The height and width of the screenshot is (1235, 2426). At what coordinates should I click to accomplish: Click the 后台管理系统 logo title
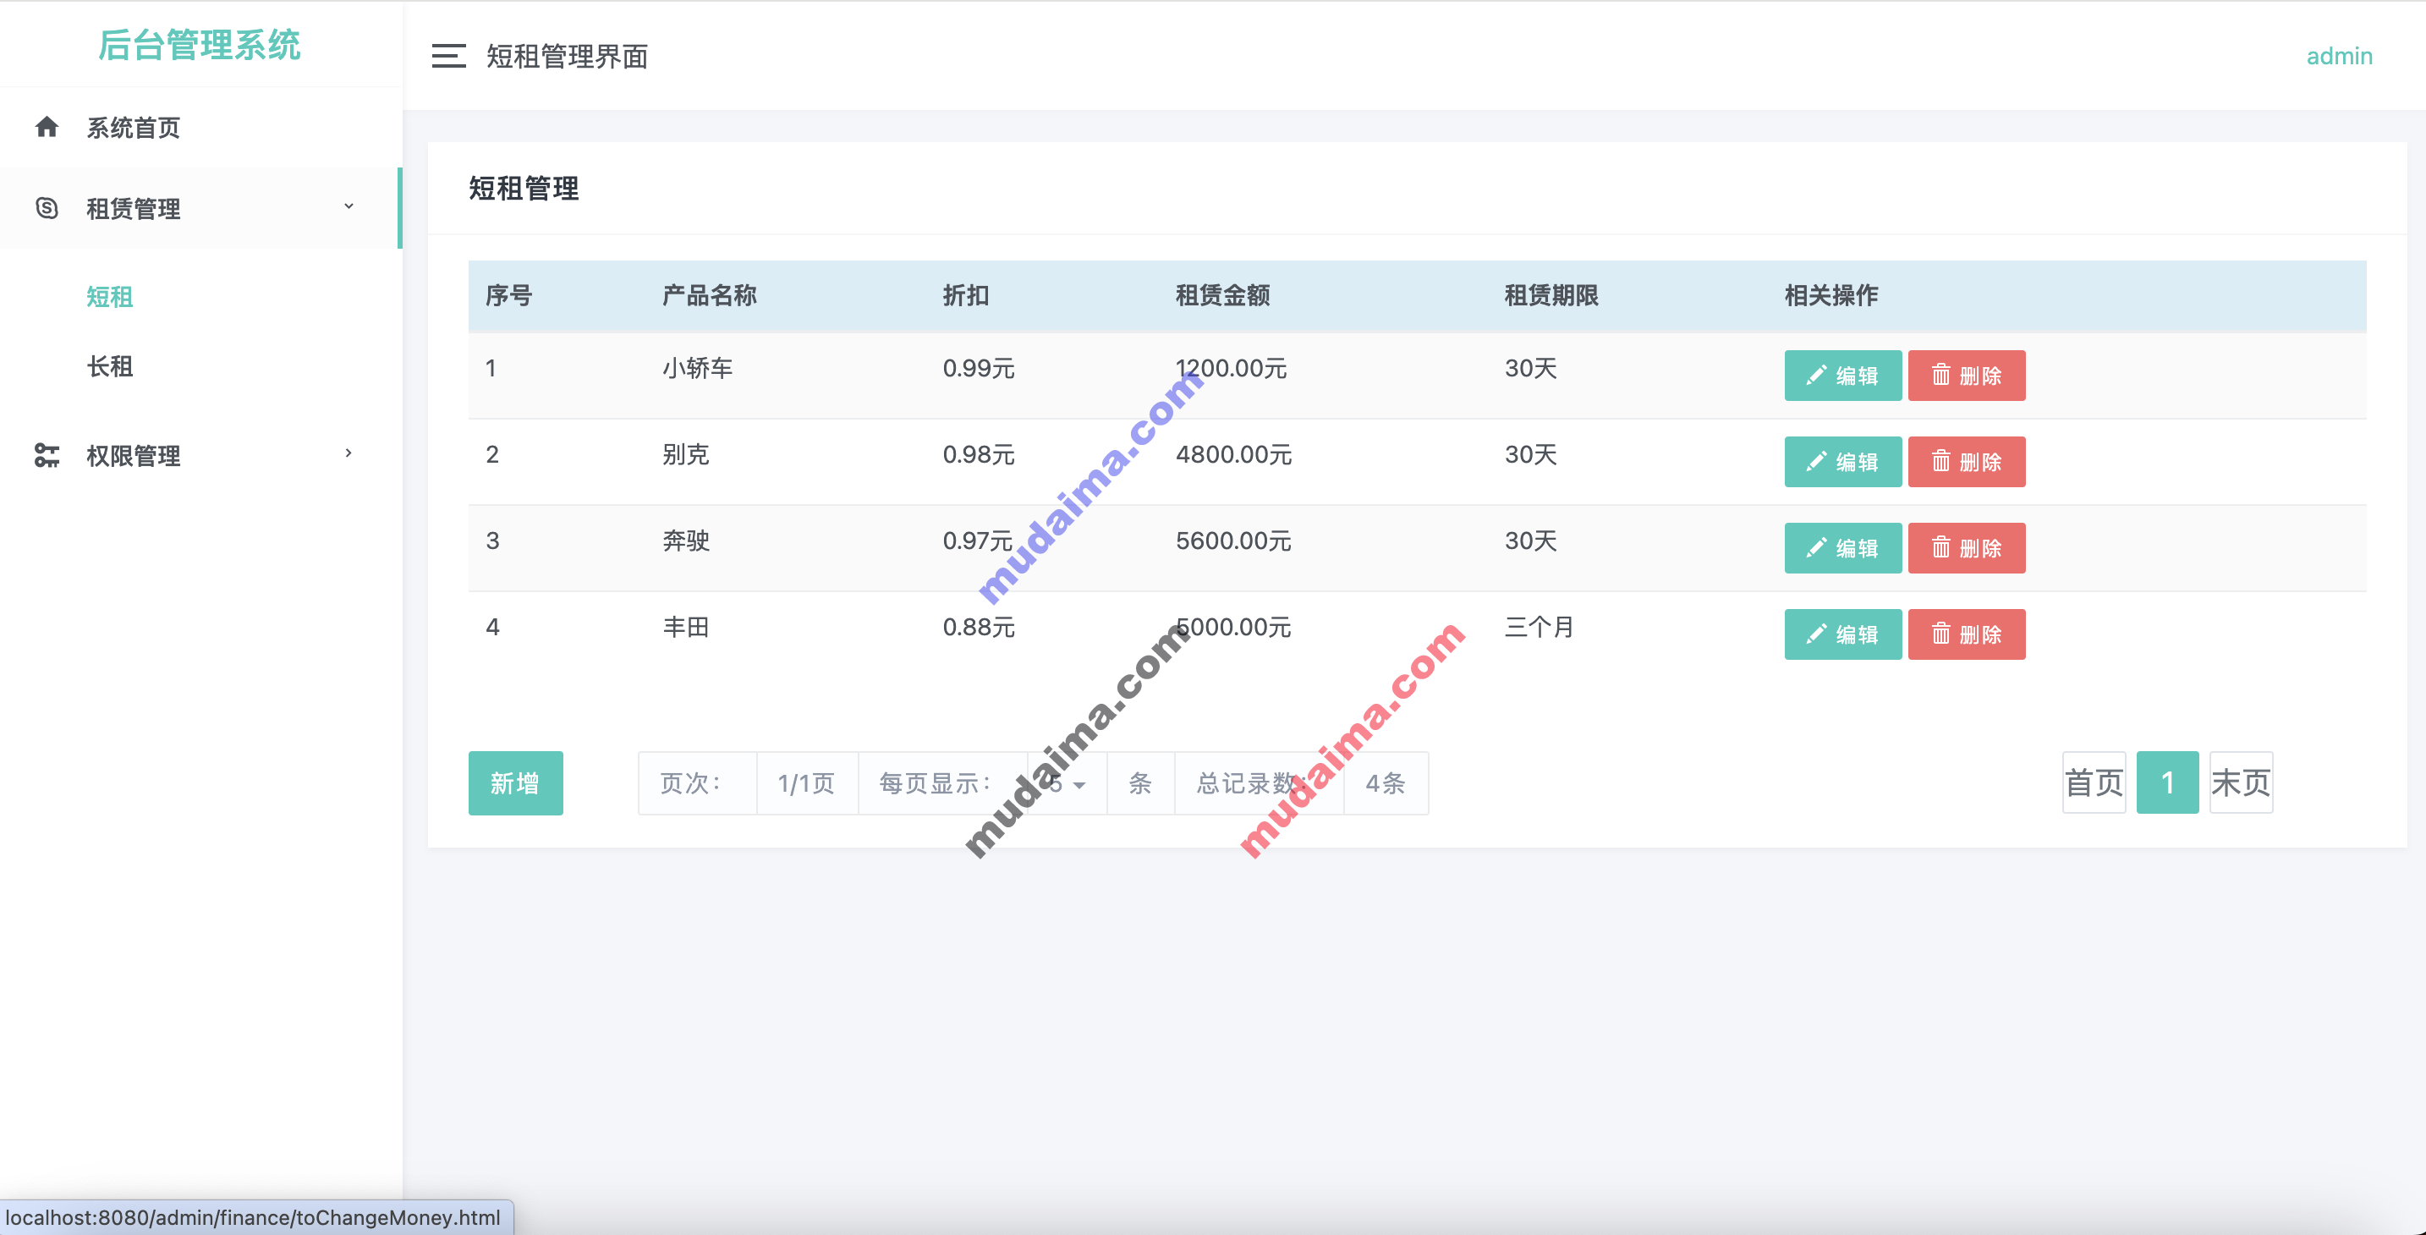[x=200, y=45]
